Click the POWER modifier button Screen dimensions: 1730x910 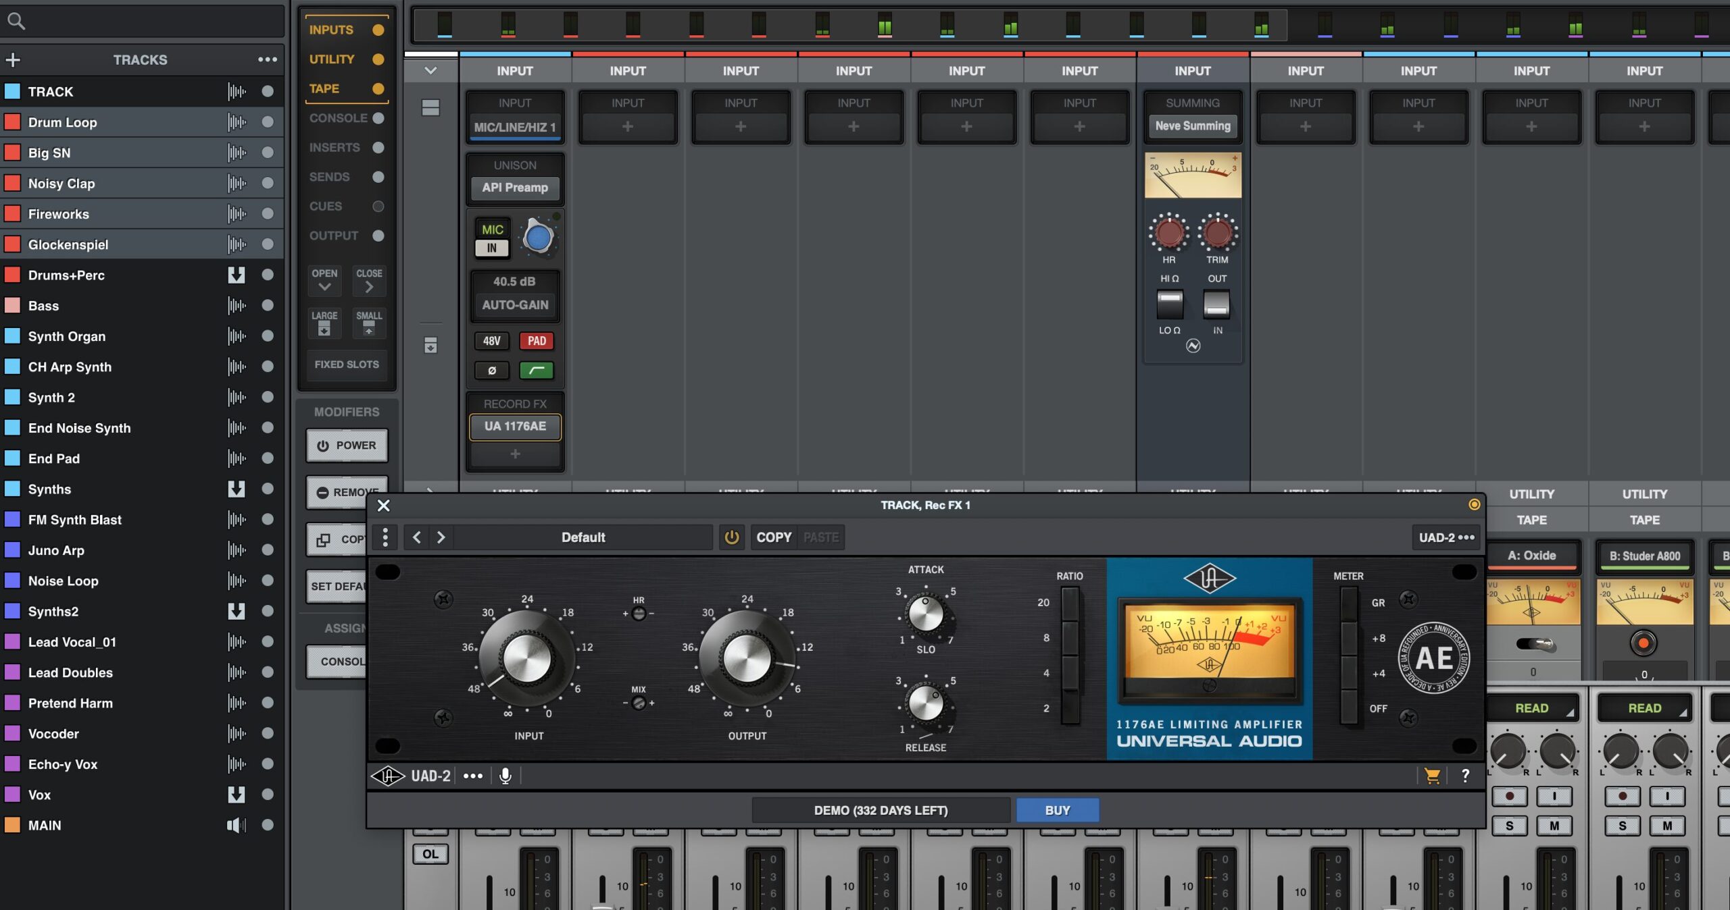pos(347,446)
